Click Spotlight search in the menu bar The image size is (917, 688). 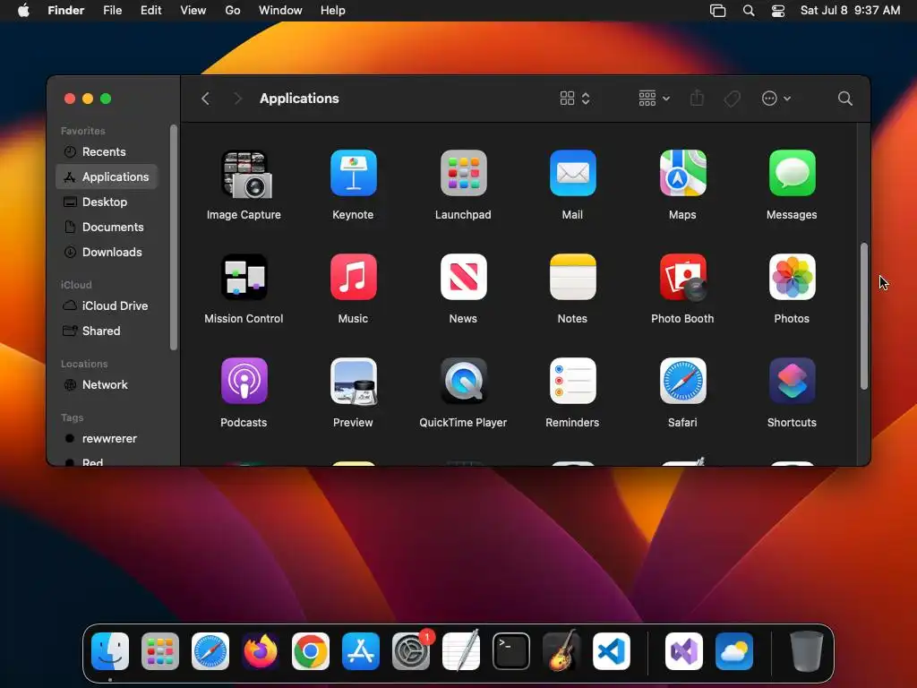pos(749,11)
